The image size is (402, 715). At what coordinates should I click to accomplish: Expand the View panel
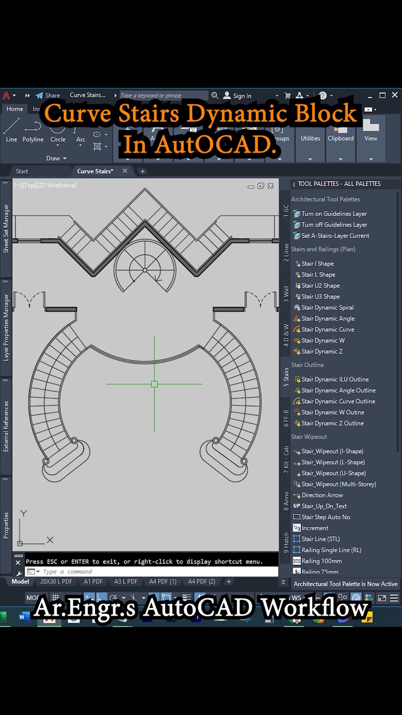(x=371, y=159)
